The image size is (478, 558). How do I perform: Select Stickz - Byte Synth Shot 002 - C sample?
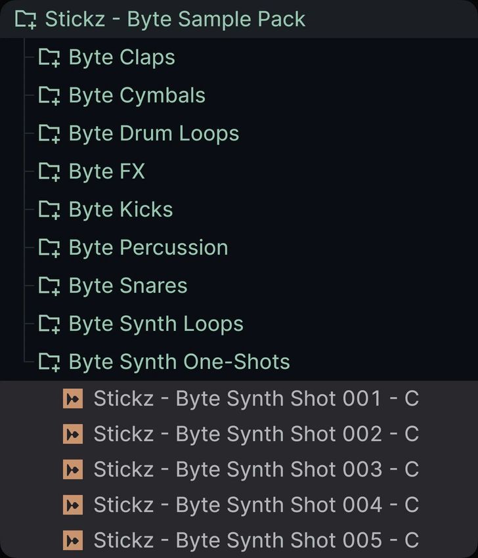[x=256, y=434]
